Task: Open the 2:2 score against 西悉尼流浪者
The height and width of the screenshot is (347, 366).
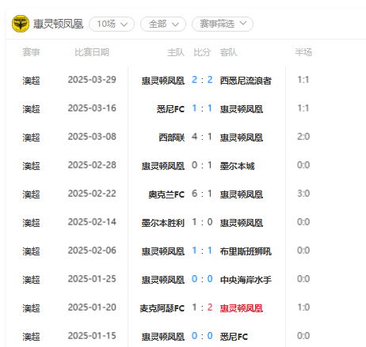Action: (x=202, y=80)
